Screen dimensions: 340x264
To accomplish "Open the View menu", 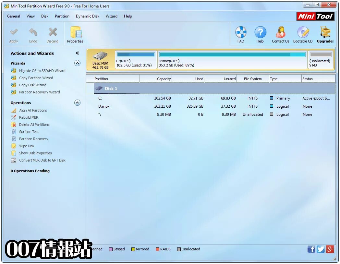I will click(x=30, y=16).
